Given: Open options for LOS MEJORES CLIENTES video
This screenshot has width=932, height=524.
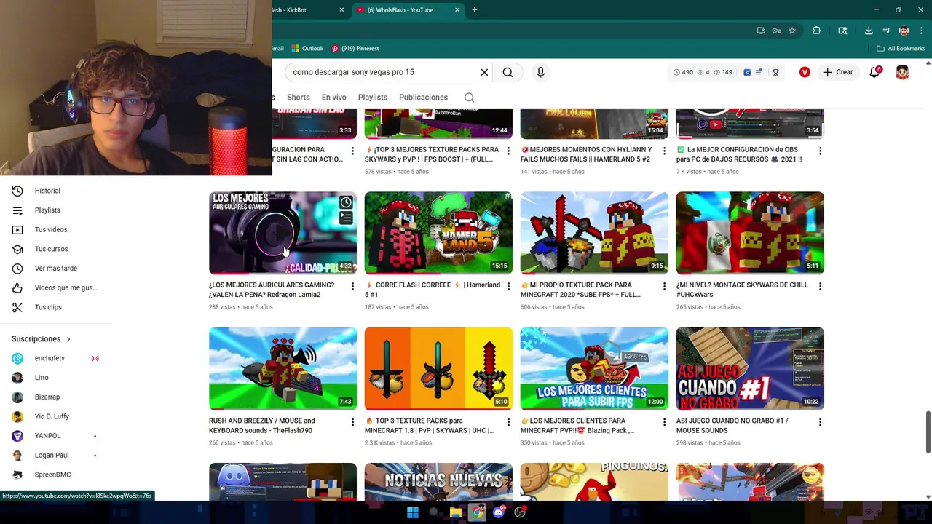Looking at the screenshot, I should pyautogui.click(x=664, y=422).
